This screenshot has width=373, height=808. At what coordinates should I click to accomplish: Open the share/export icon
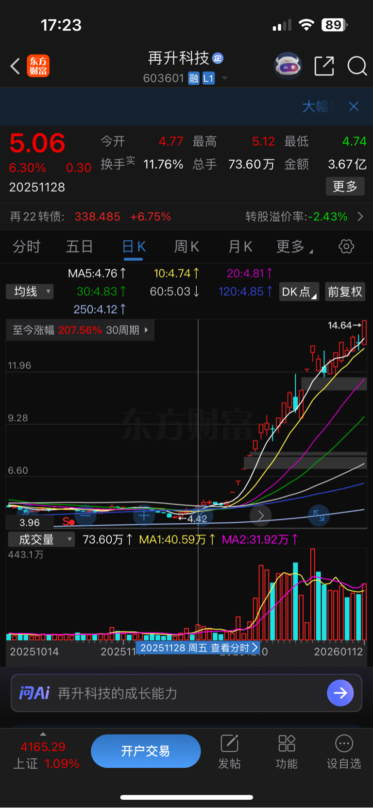[x=324, y=66]
